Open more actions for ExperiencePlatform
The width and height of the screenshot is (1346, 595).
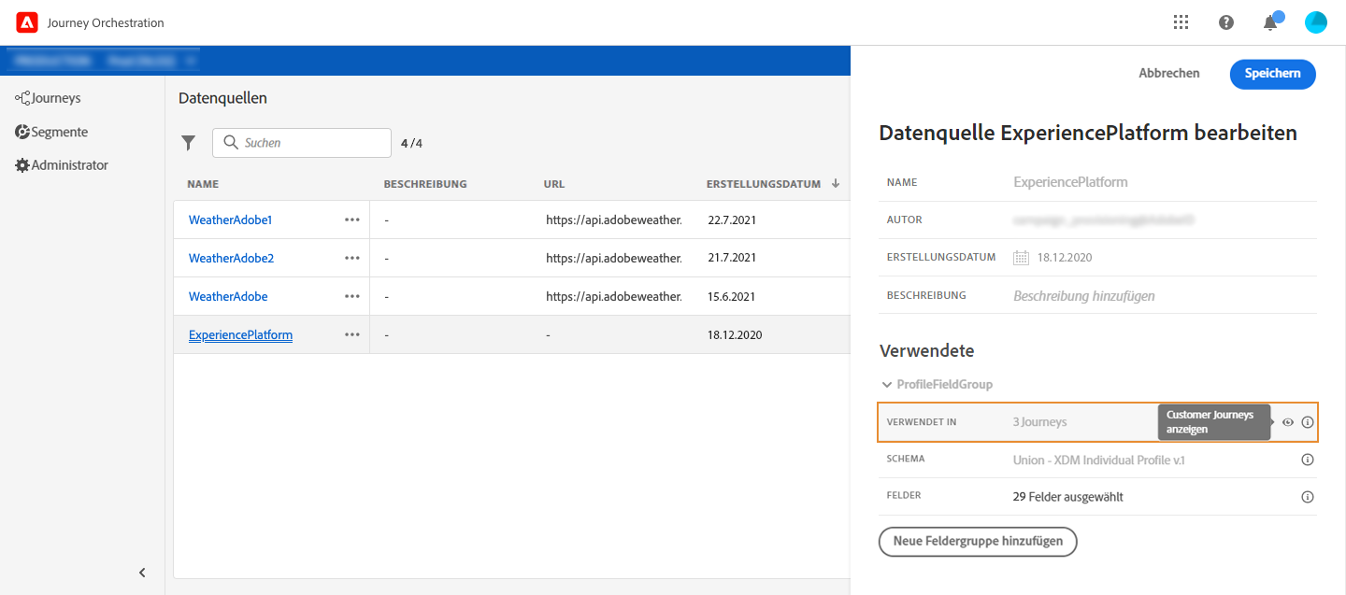(x=352, y=334)
